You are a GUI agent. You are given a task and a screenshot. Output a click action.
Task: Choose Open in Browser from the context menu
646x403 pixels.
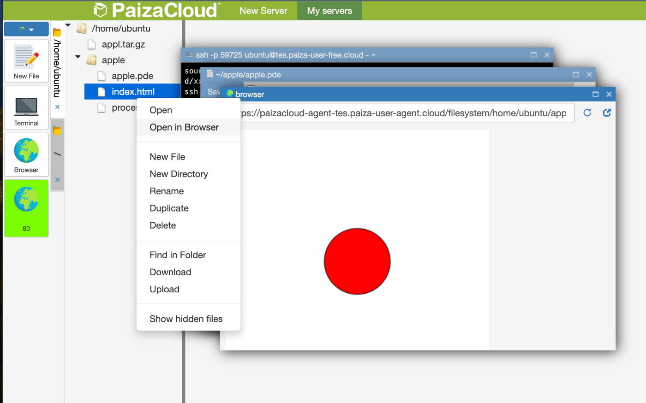[x=183, y=127]
